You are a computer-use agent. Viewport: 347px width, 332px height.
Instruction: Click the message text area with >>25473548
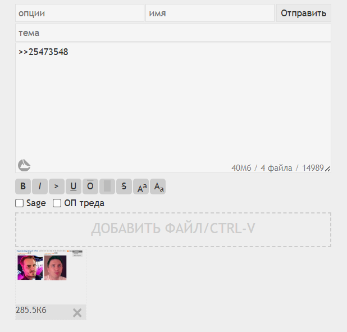point(173,108)
